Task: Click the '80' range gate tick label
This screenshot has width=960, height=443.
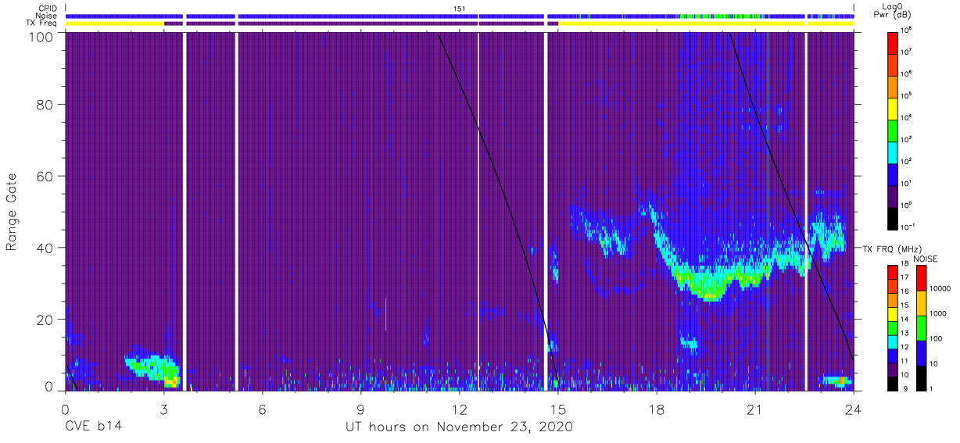Action: coord(45,106)
